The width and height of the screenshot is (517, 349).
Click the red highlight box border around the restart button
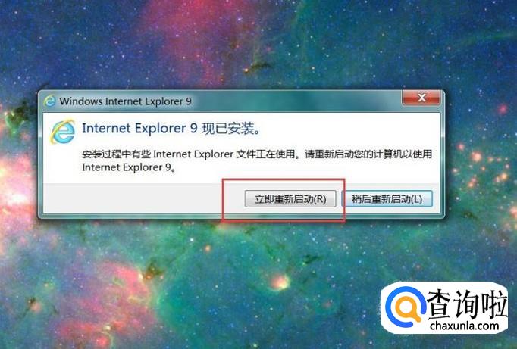pos(284,179)
